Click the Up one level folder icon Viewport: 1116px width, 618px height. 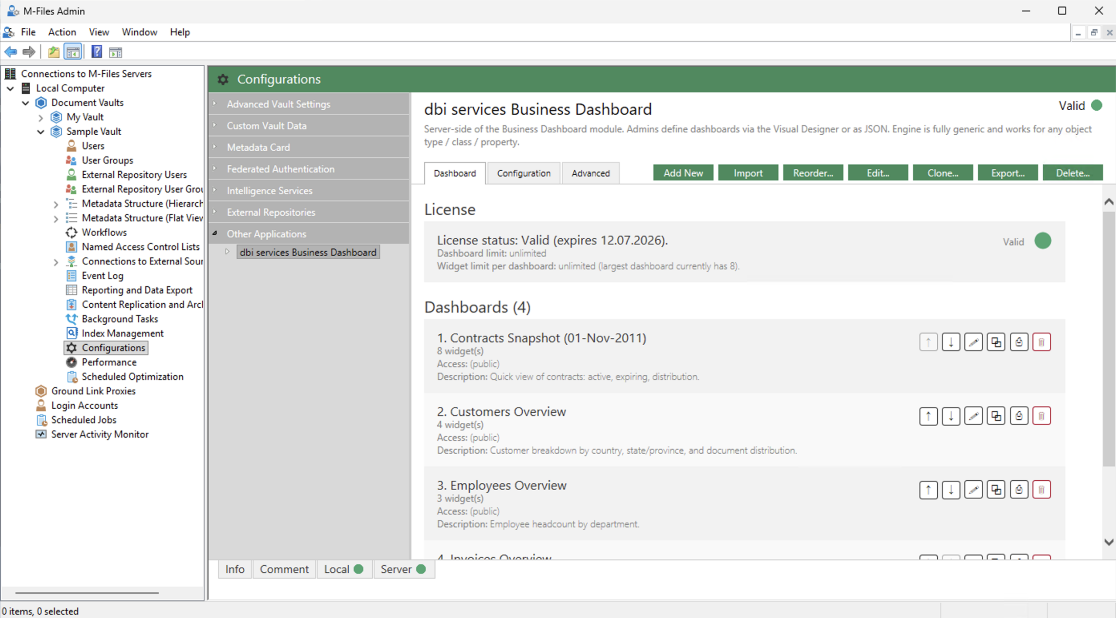pyautogui.click(x=54, y=52)
